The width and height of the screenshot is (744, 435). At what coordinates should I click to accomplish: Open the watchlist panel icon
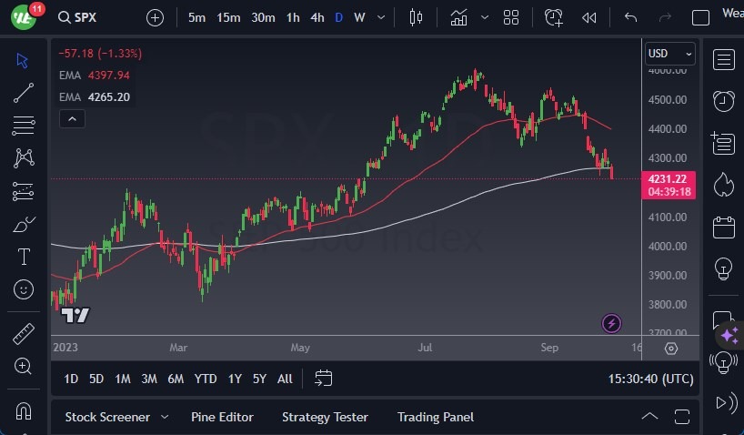click(x=724, y=60)
